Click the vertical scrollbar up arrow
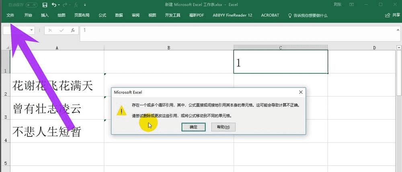 pos(399,48)
